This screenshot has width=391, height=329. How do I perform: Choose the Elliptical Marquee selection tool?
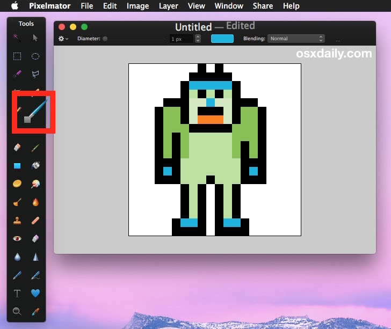click(x=35, y=56)
